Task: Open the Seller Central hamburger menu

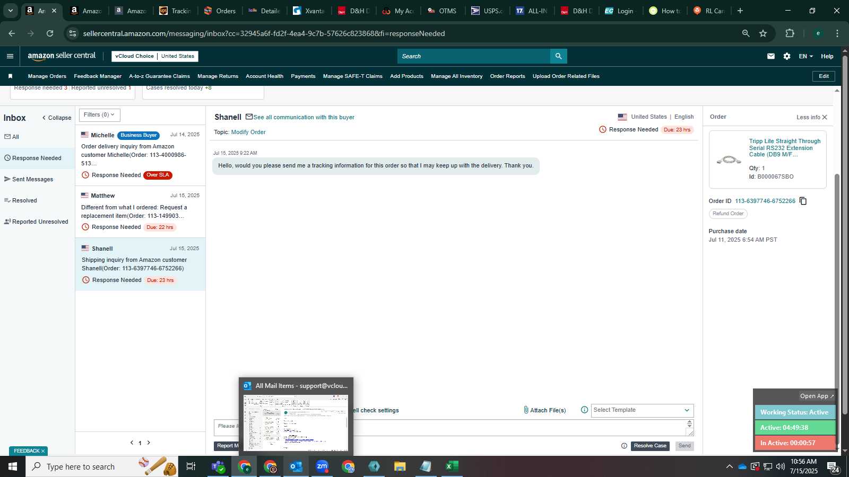Action: [x=10, y=56]
